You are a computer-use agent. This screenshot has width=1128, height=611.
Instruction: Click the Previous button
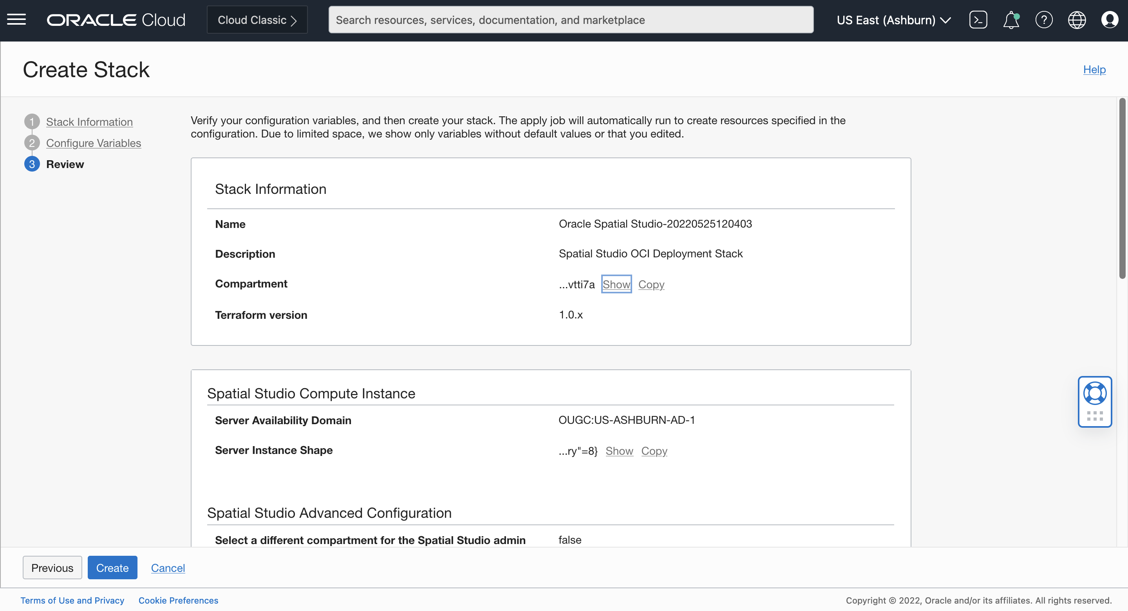[52, 568]
